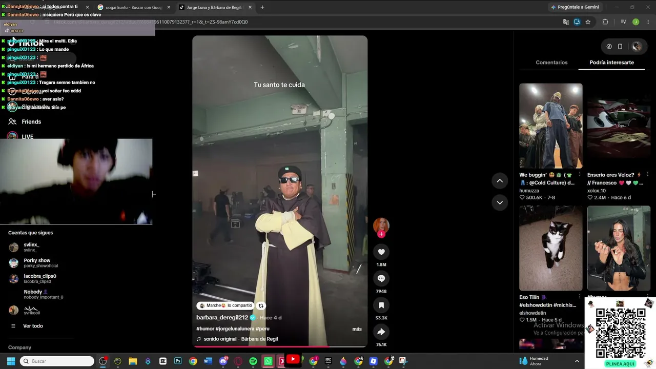
Task: Open TikTok coins icon in top pill
Action: click(609, 46)
